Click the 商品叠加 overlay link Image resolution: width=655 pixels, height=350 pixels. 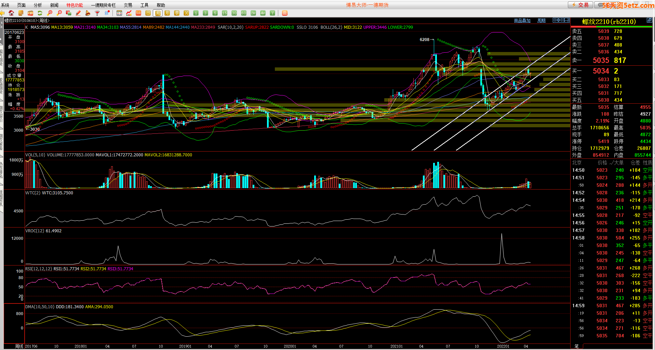click(x=522, y=21)
